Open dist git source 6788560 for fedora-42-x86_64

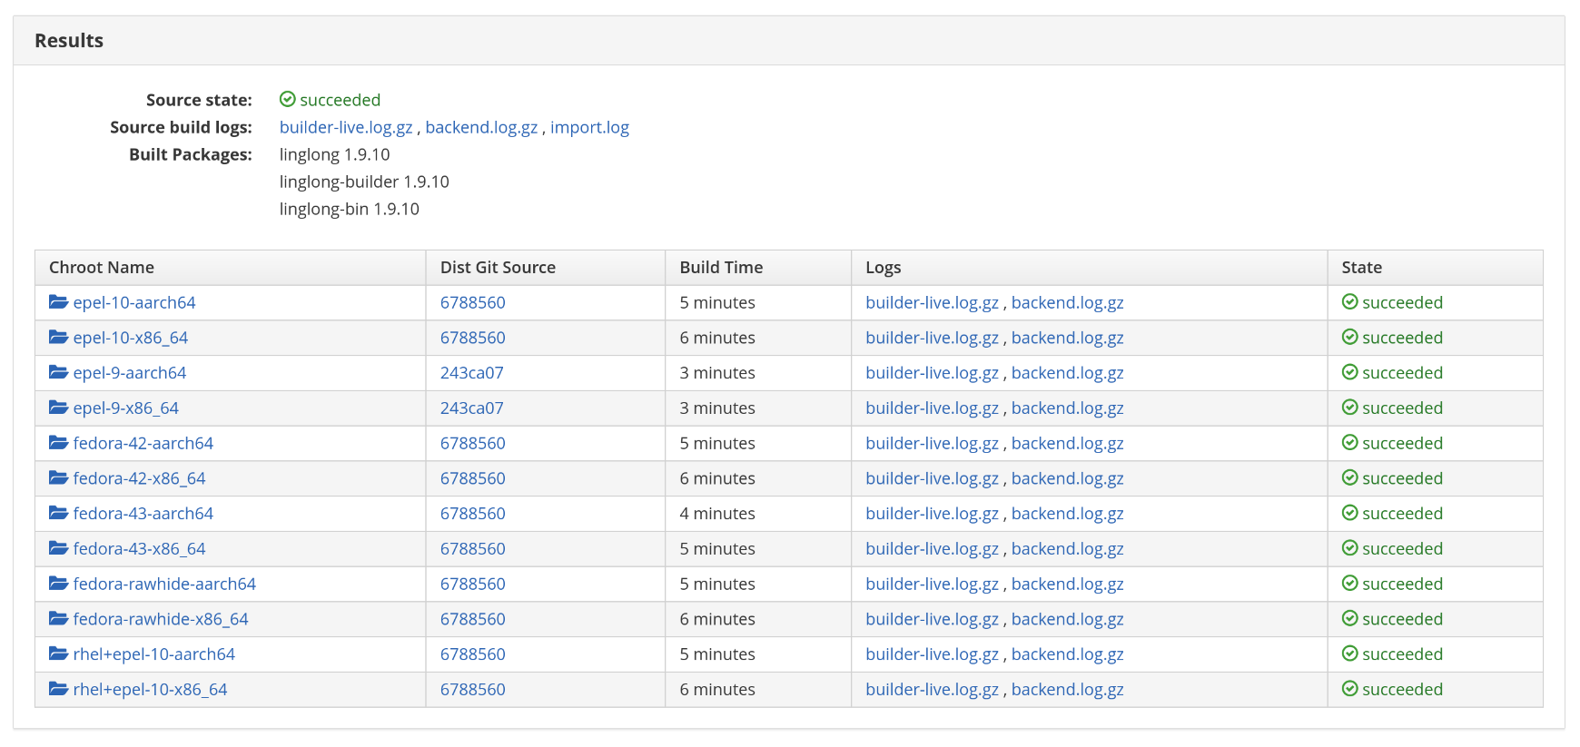[x=473, y=478]
